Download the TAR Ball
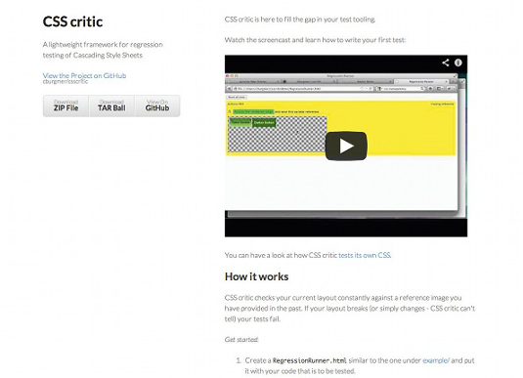This screenshot has height=378, width=523. tap(111, 105)
